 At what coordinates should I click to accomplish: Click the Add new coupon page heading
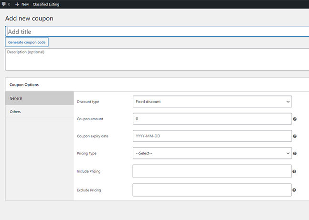tap(29, 18)
